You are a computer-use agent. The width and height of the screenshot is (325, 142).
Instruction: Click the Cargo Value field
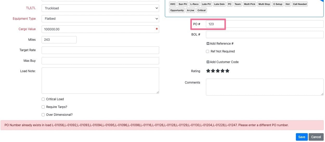[x=100, y=29]
